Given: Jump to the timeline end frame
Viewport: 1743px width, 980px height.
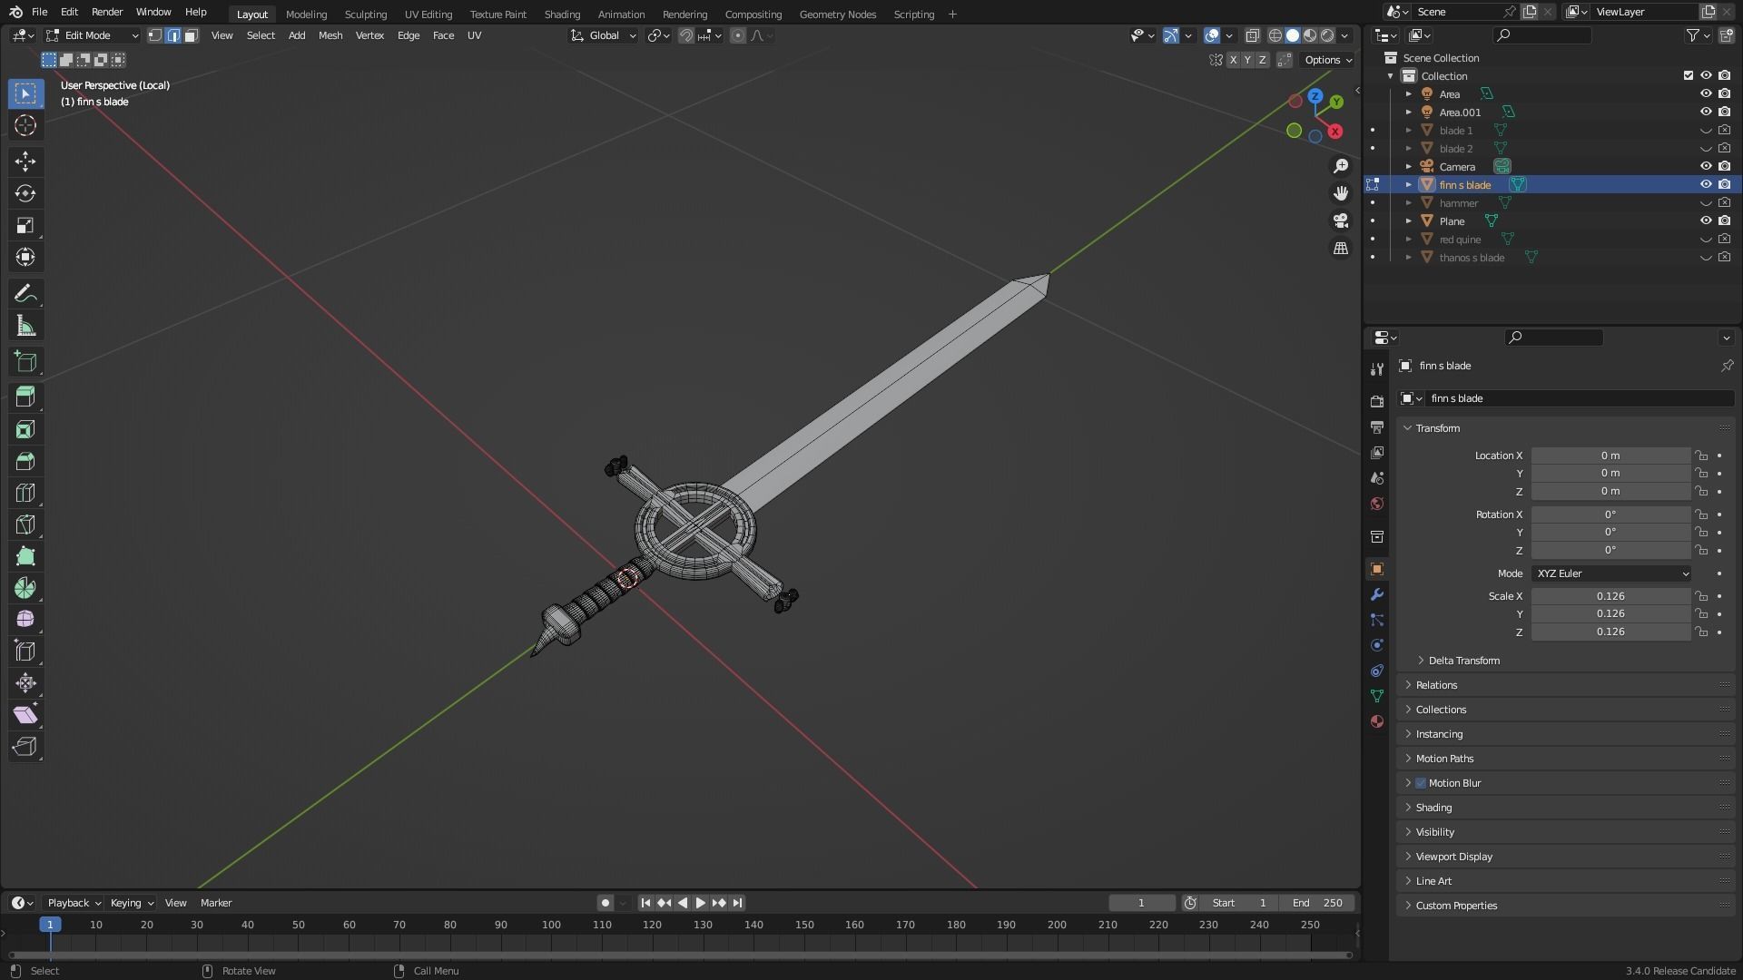Looking at the screenshot, I should pyautogui.click(x=737, y=903).
